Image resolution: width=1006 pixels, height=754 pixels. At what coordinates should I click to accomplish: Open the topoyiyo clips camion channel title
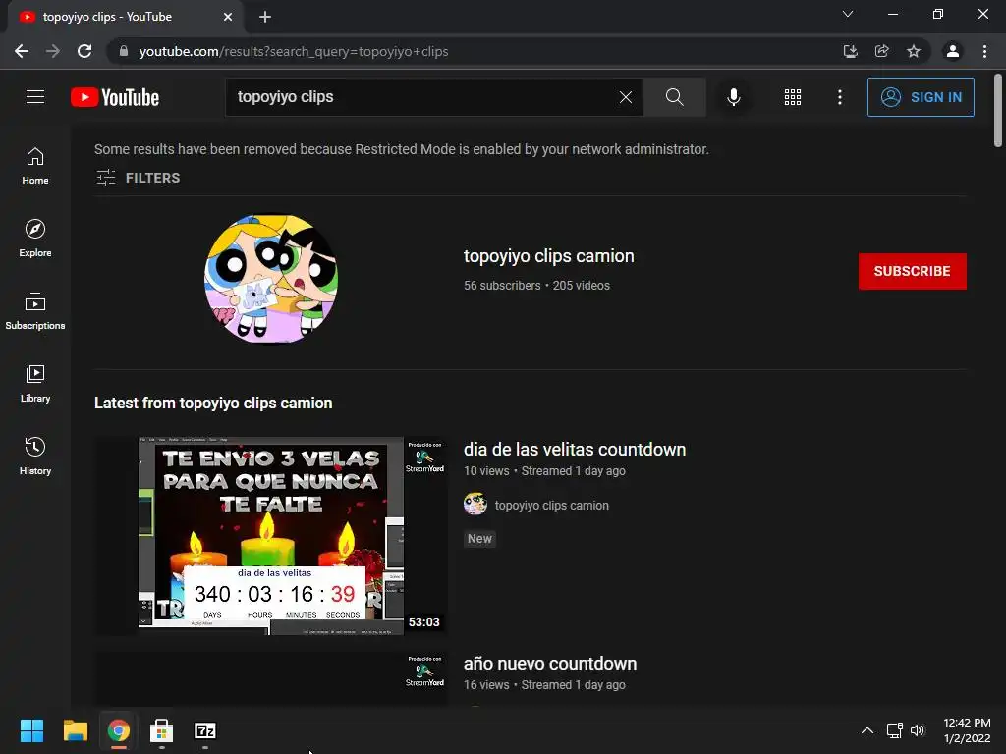point(548,256)
